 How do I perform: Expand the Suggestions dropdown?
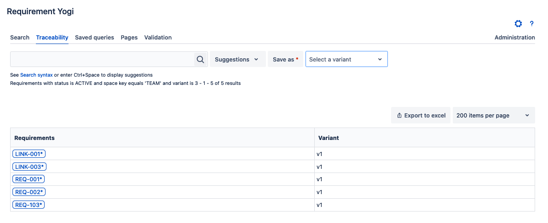tap(237, 59)
